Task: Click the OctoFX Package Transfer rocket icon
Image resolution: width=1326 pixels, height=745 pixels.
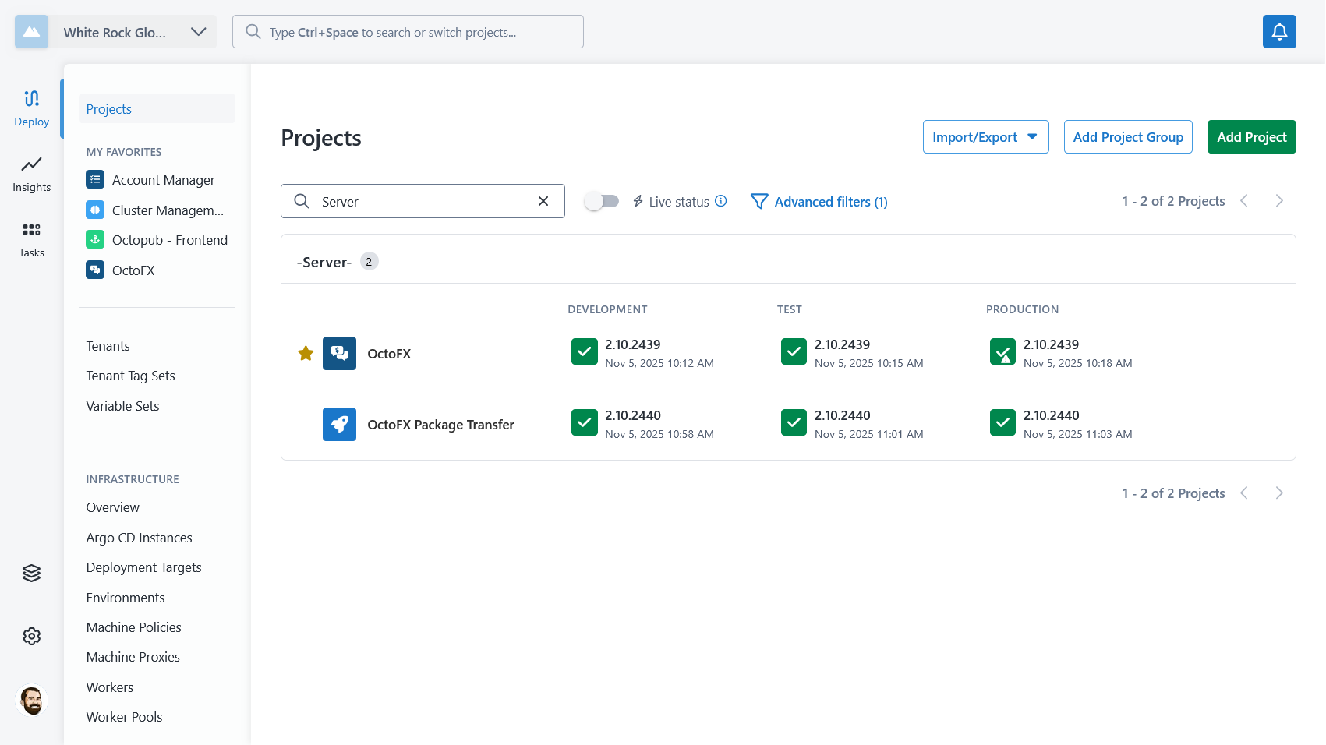Action: click(339, 425)
